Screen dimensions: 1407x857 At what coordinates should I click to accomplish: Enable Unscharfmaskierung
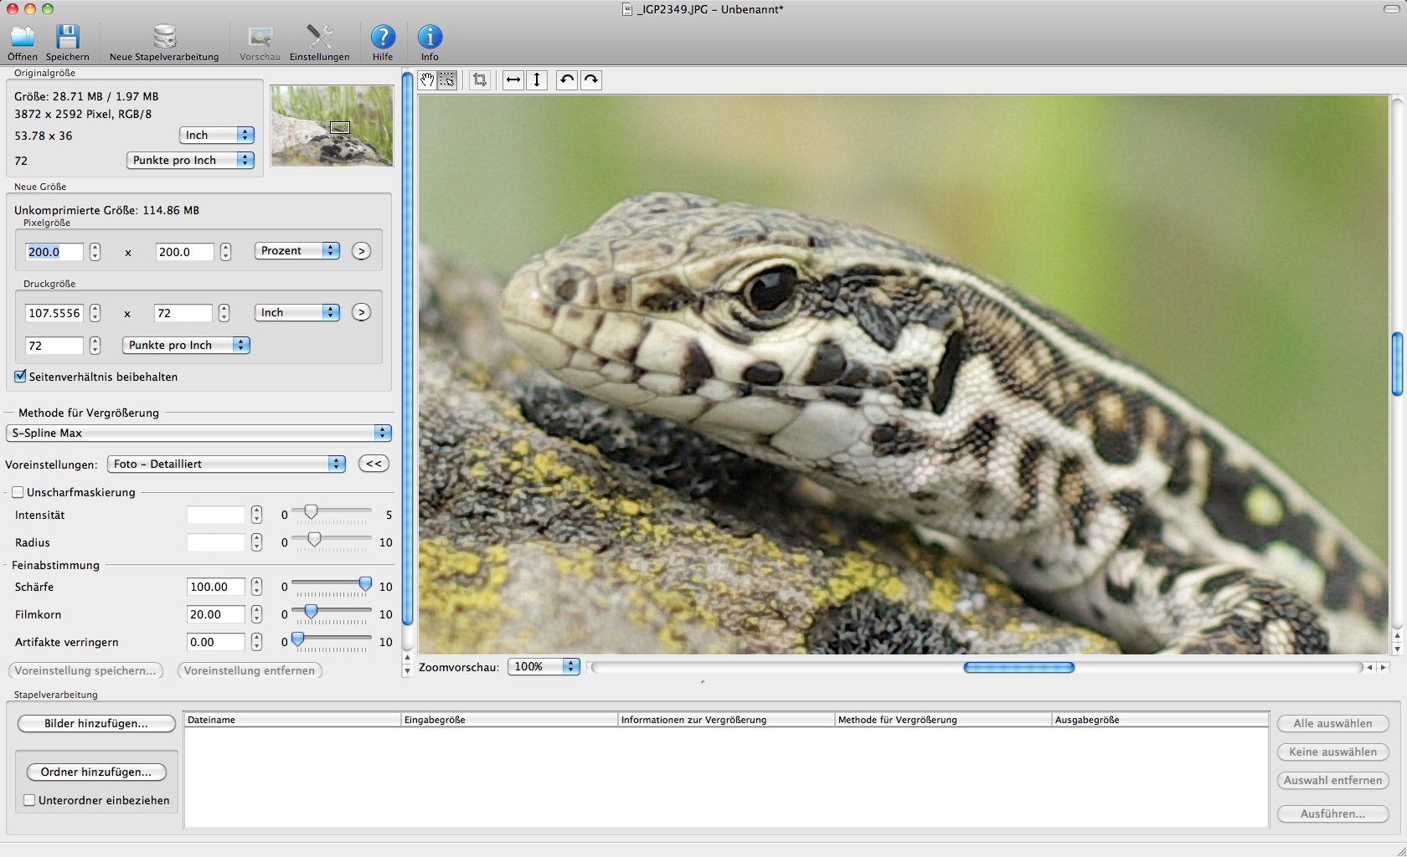(x=18, y=492)
